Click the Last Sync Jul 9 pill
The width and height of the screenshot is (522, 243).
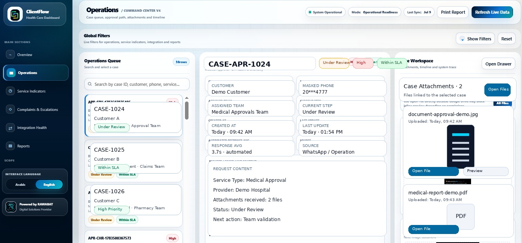click(x=419, y=12)
